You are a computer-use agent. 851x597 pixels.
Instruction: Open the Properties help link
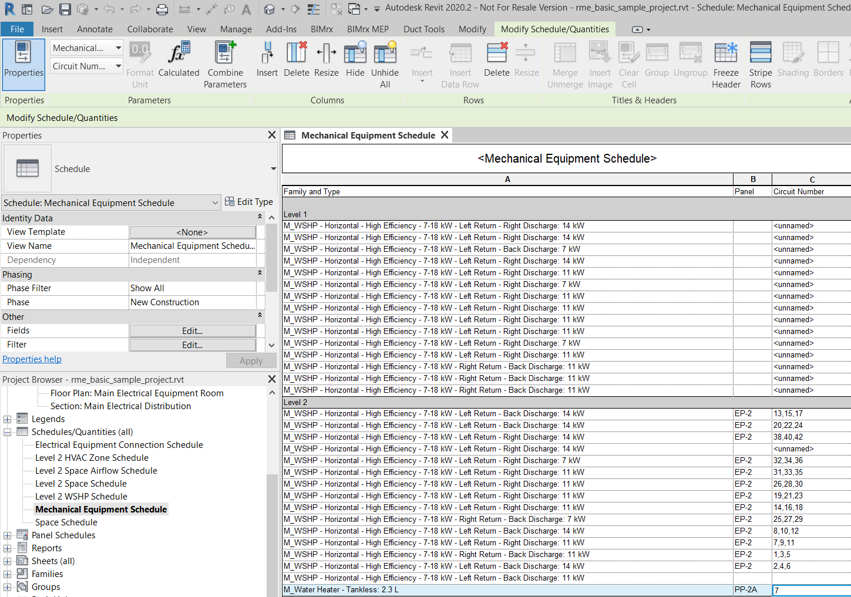click(x=32, y=359)
